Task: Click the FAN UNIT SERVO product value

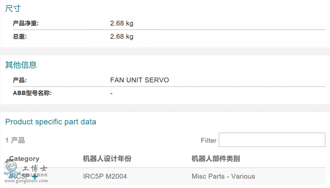Action: tap(139, 80)
